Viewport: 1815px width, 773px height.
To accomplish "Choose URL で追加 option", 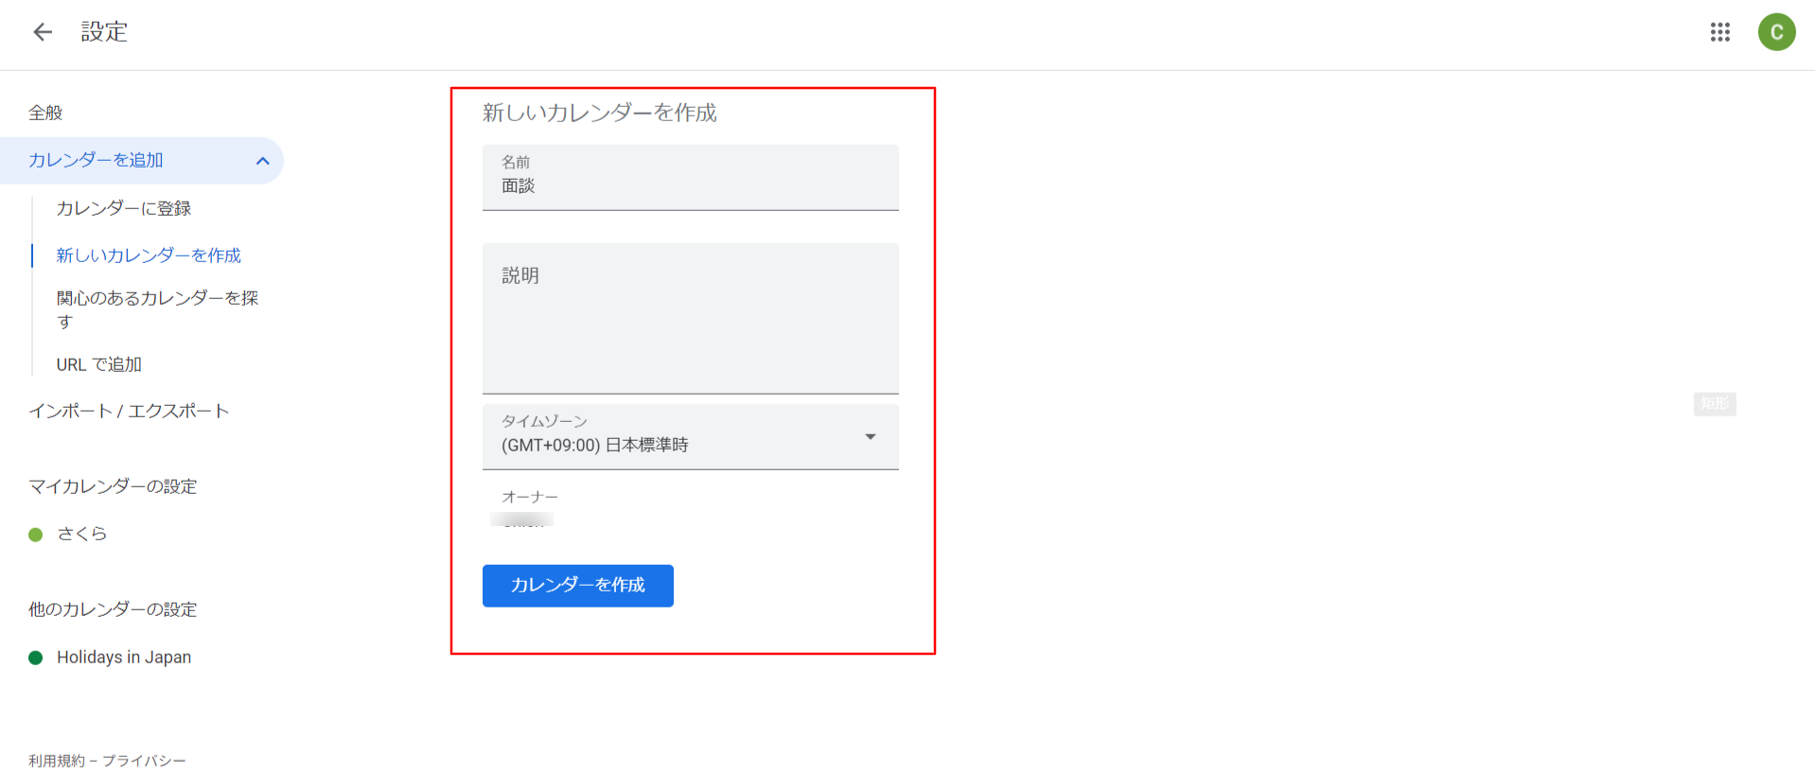I will point(99,364).
